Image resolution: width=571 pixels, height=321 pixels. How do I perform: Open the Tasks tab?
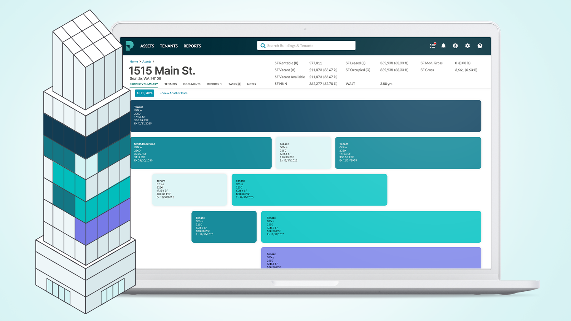(x=234, y=84)
